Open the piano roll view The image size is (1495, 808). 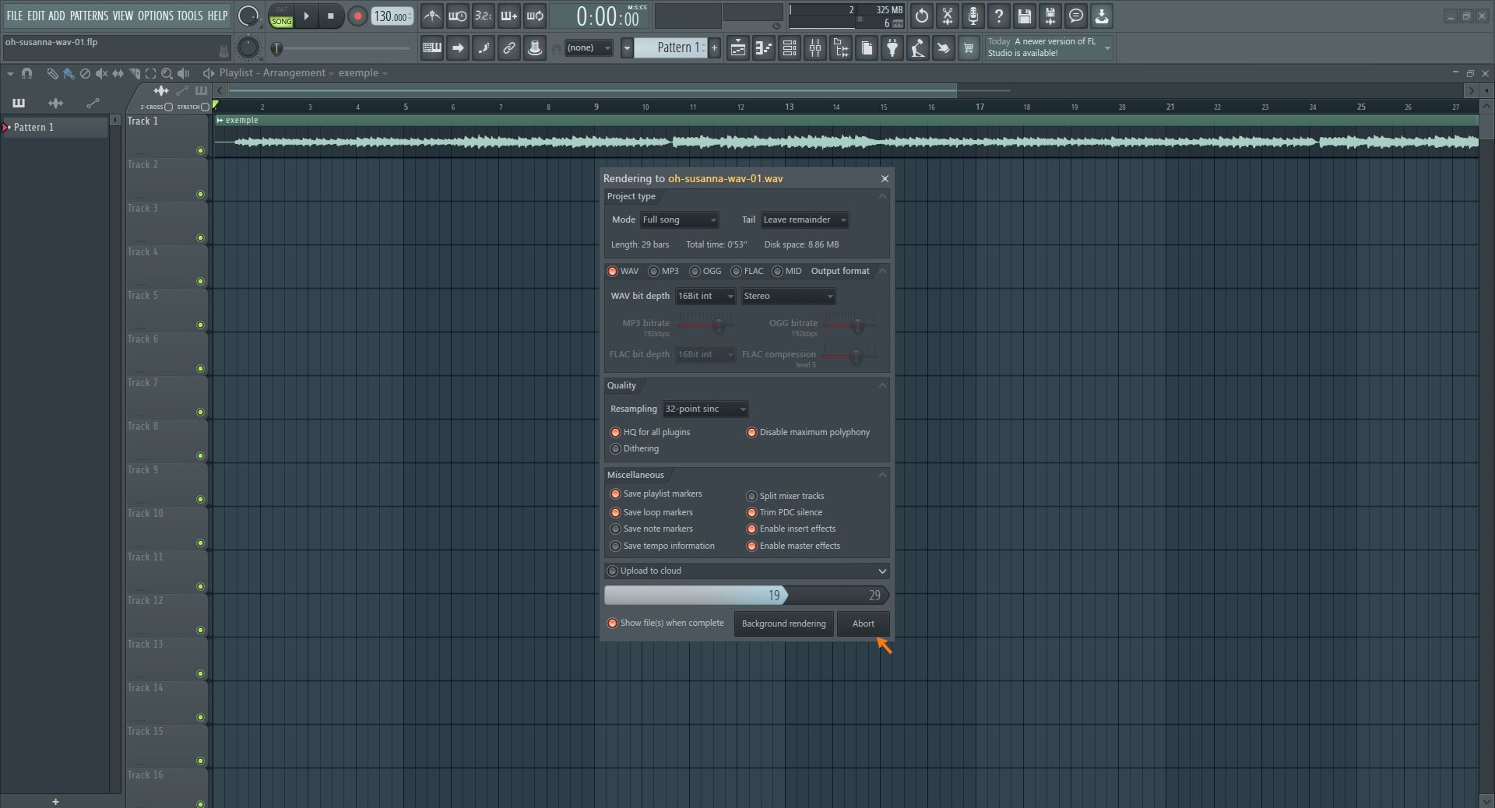click(764, 48)
